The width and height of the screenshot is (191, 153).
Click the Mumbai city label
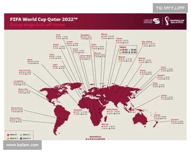click(x=142, y=58)
